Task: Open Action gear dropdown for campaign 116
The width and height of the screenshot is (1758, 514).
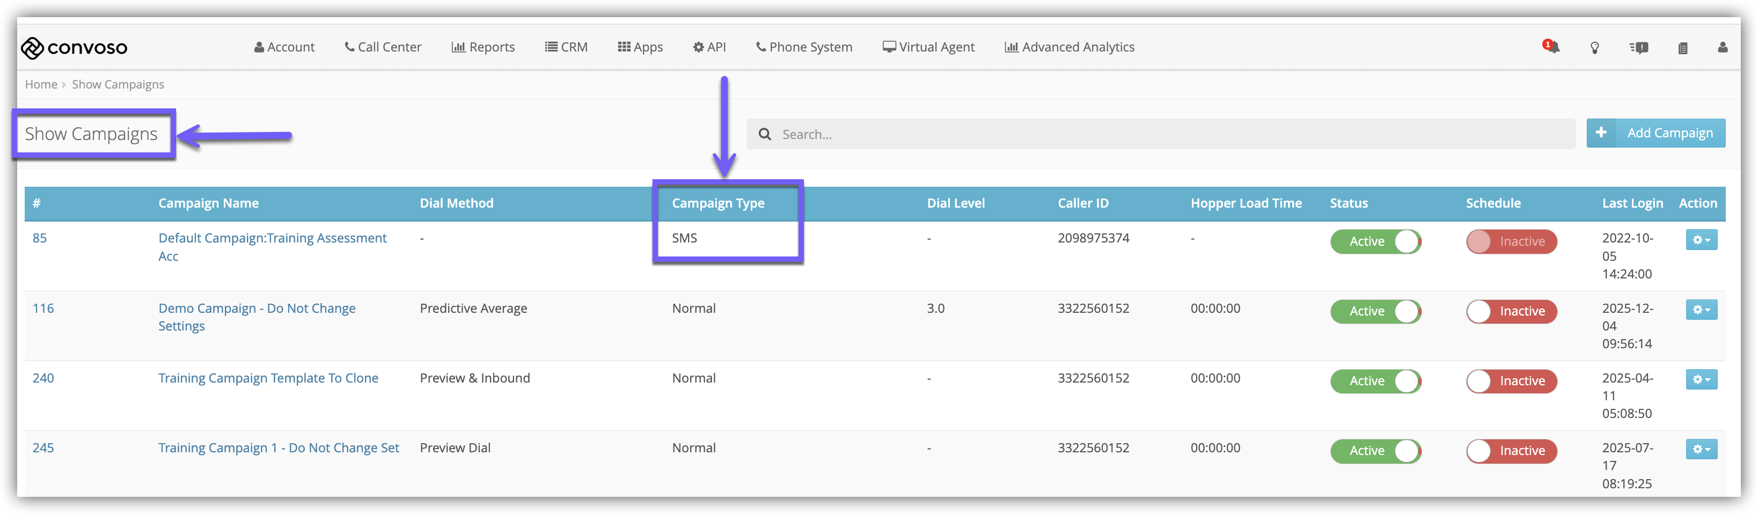Action: tap(1701, 310)
